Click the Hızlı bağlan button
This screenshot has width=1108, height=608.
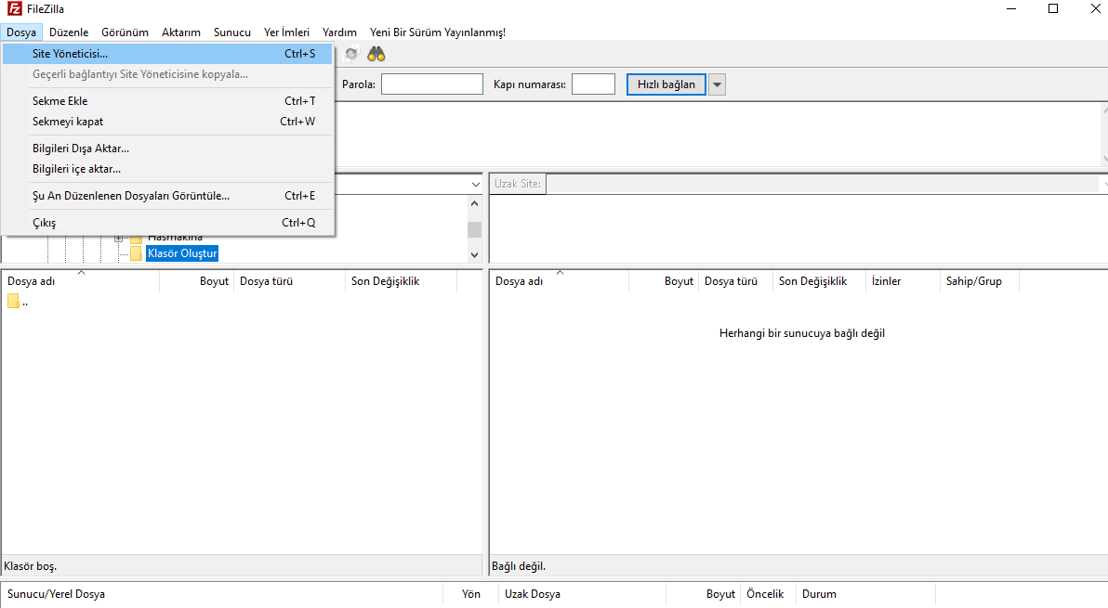tap(666, 84)
